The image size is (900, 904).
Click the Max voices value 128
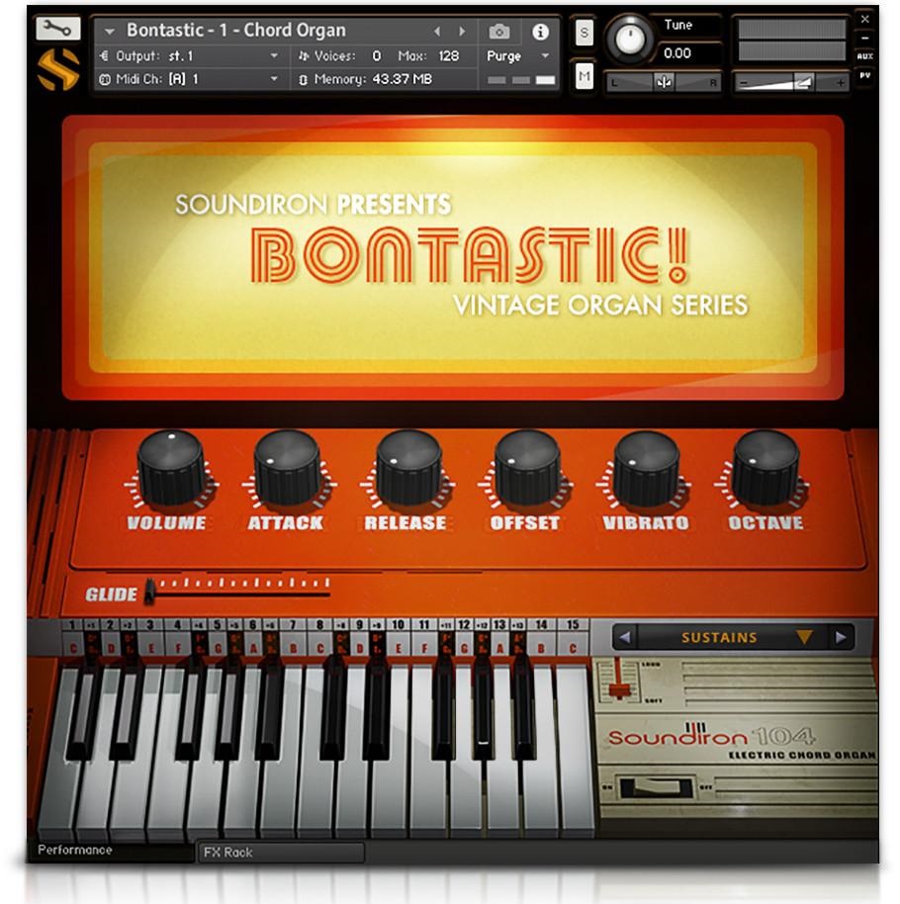pos(449,56)
